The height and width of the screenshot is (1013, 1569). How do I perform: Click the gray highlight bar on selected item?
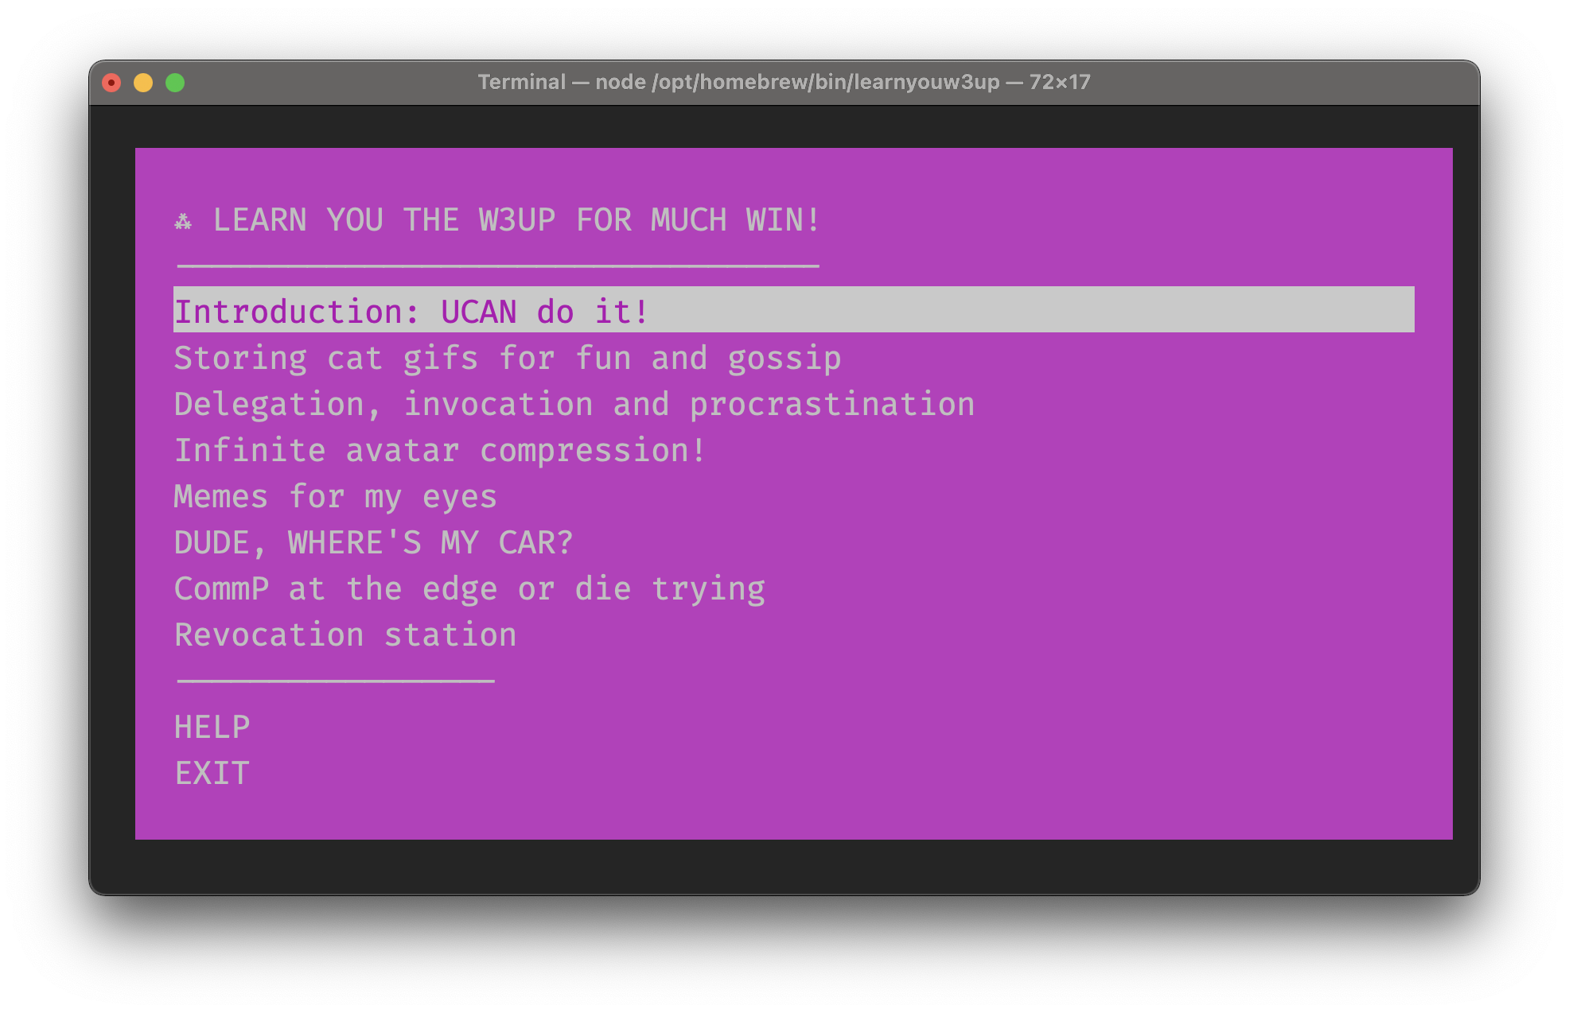(1034, 311)
